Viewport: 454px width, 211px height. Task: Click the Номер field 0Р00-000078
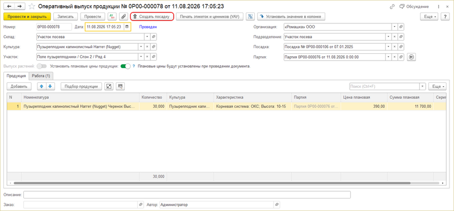(54, 27)
